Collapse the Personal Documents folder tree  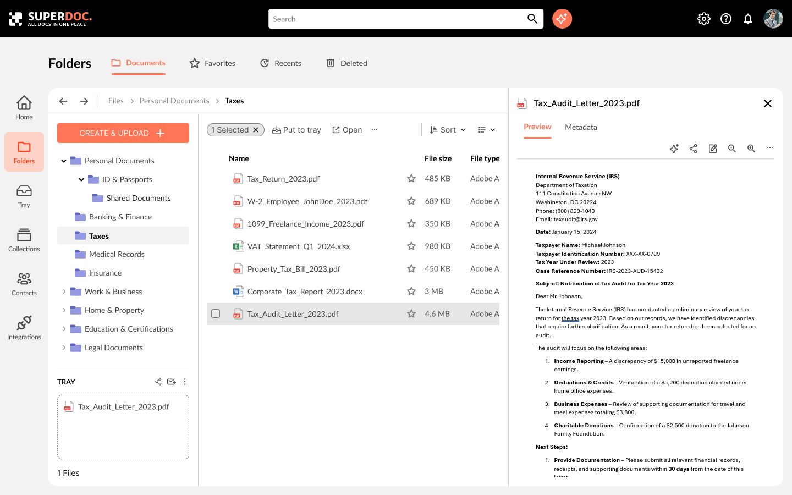64,161
